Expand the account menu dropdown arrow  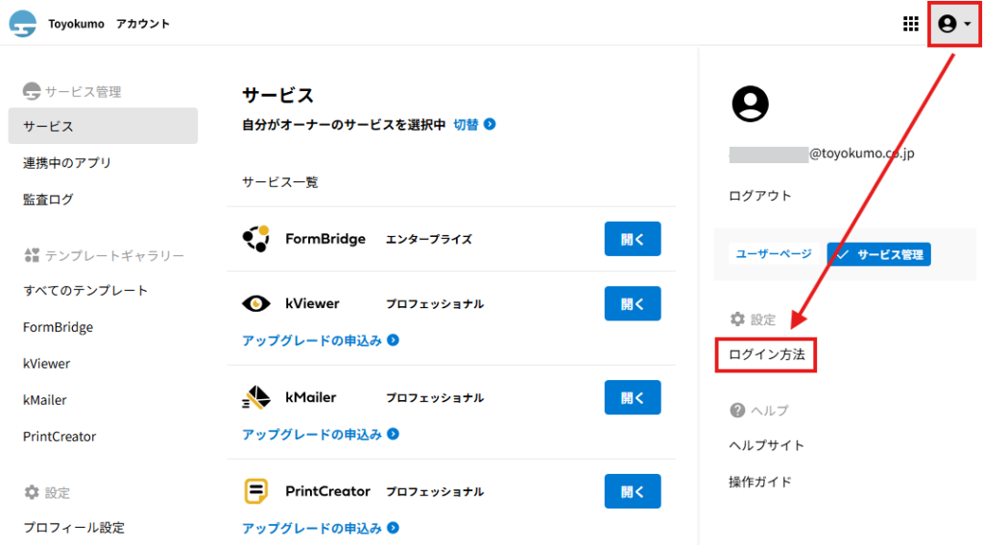pos(967,25)
